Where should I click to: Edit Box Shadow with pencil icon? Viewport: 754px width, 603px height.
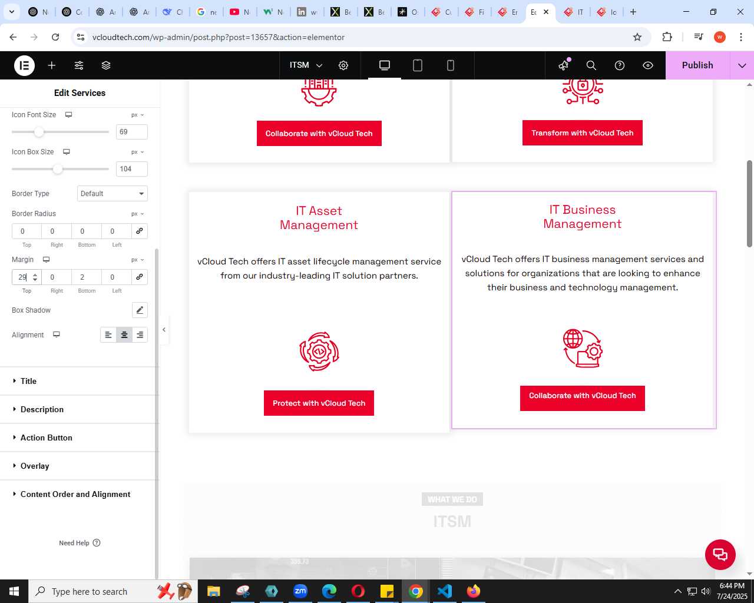point(140,310)
